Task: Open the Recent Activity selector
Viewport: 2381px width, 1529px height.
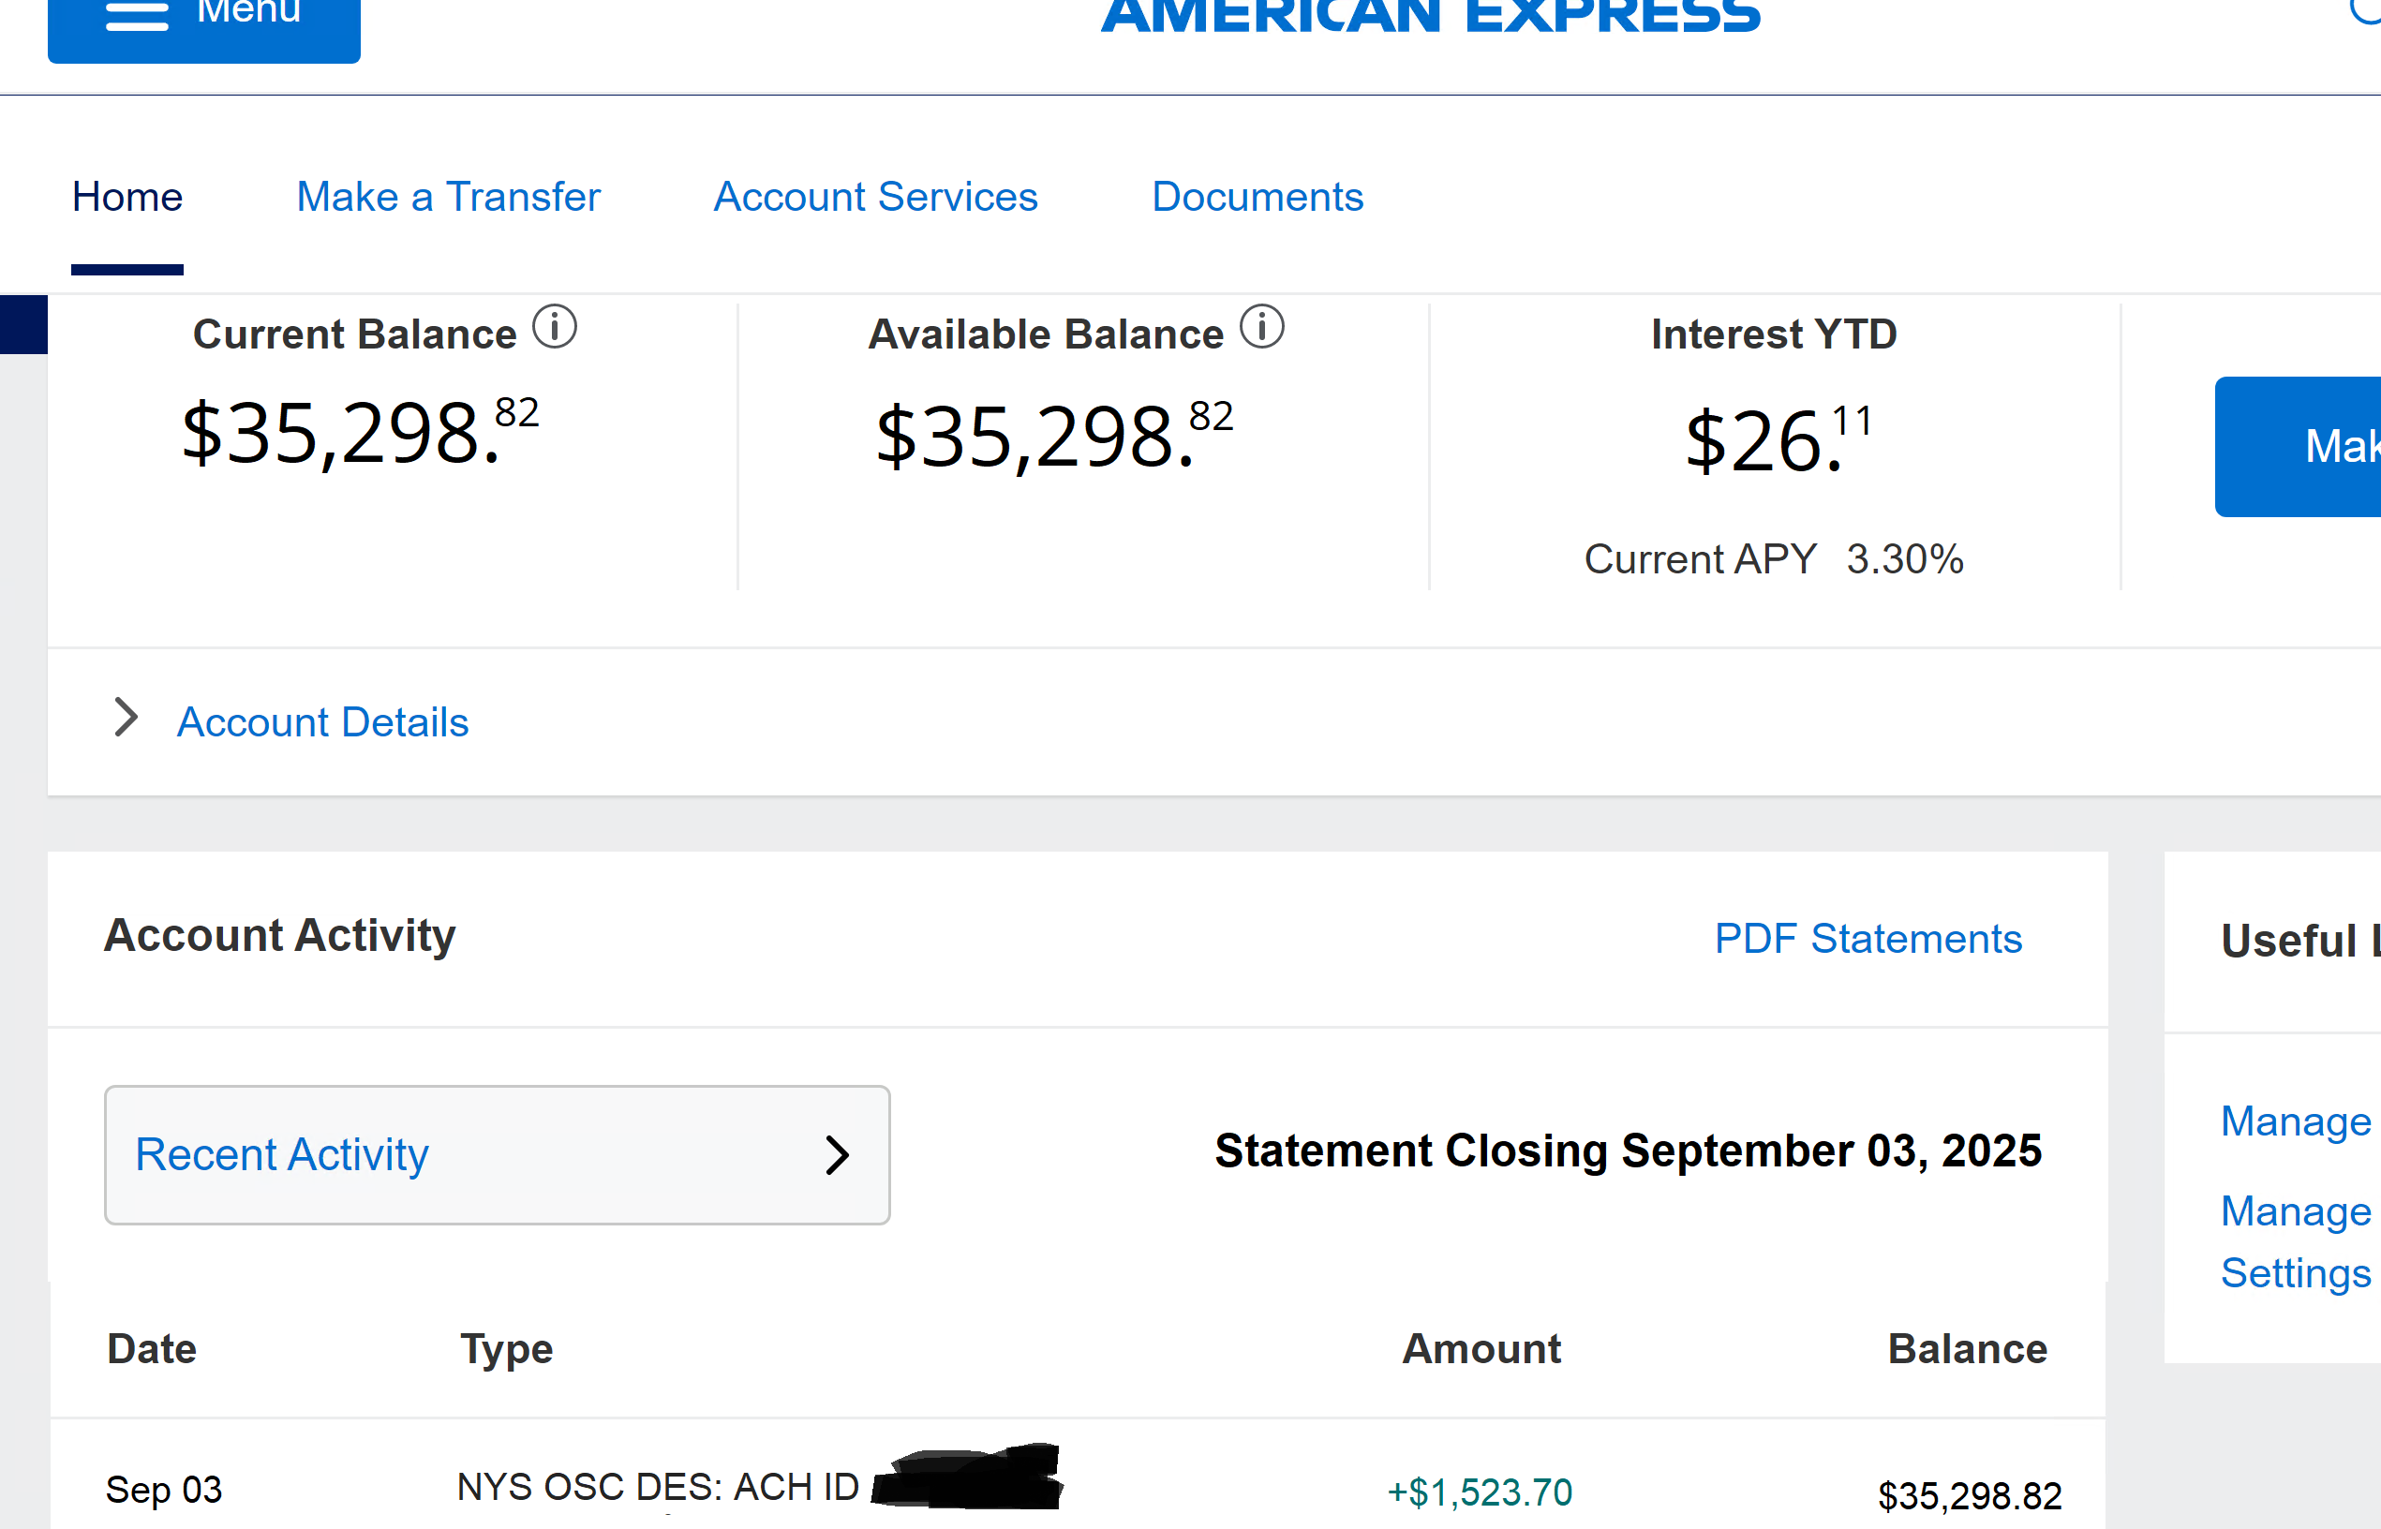Action: 498,1154
